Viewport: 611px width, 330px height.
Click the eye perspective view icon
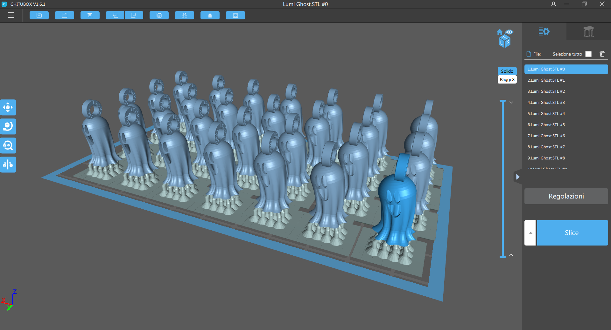(x=509, y=32)
